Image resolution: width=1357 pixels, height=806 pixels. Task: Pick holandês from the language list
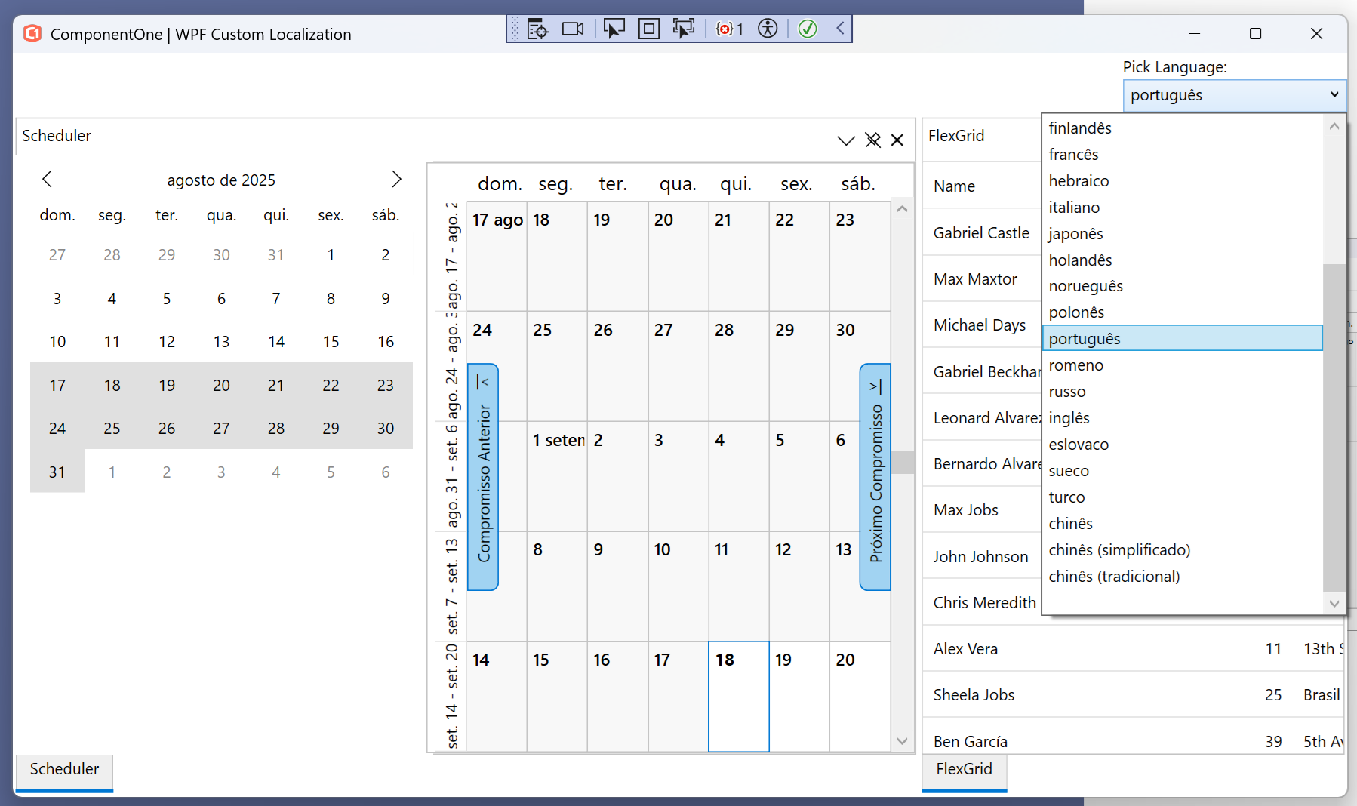point(1182,260)
